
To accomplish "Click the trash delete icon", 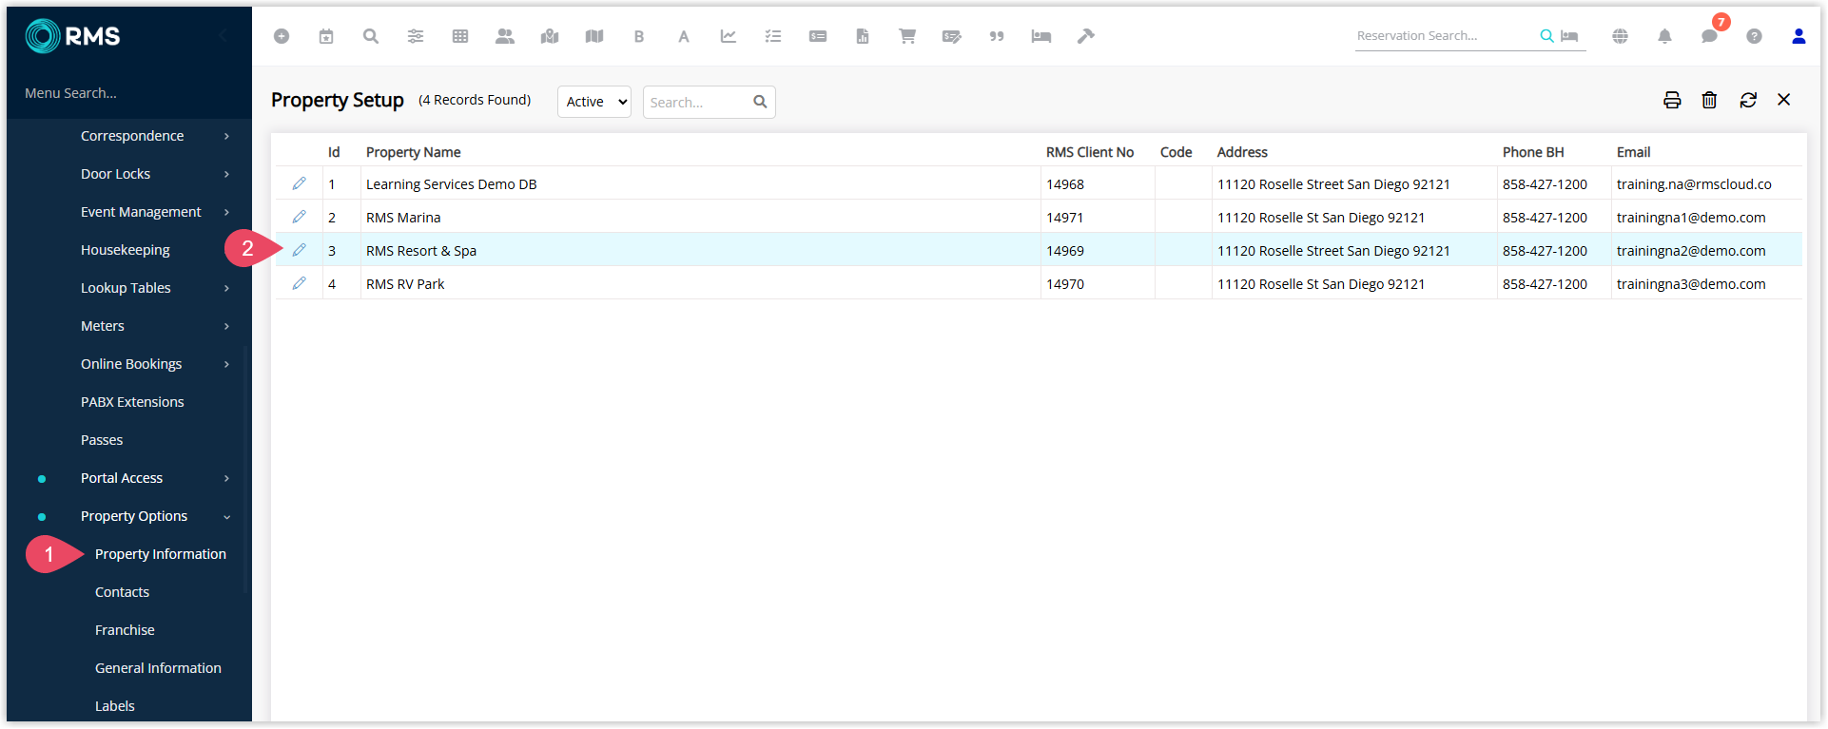I will click(x=1709, y=101).
